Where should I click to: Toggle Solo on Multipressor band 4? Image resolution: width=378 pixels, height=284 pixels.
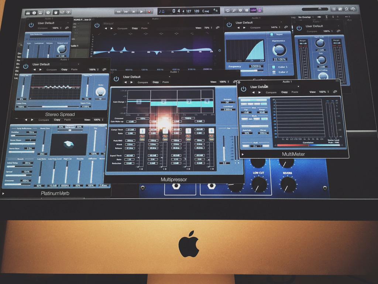pos(211,139)
